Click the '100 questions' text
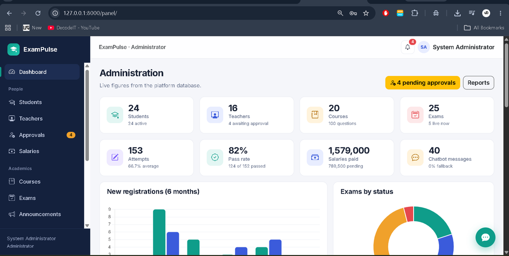The height and width of the screenshot is (256, 509). pyautogui.click(x=342, y=124)
